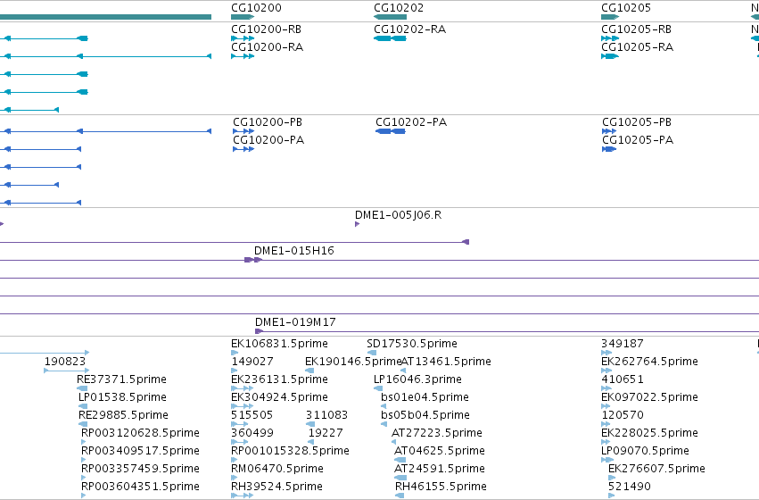
Task: Select small arrow glyph under DME1-005J06.R
Action: pyautogui.click(x=358, y=224)
